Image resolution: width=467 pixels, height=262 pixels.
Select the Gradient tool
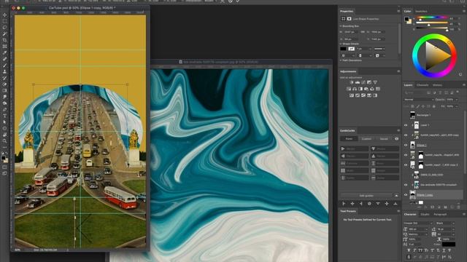click(x=4, y=90)
